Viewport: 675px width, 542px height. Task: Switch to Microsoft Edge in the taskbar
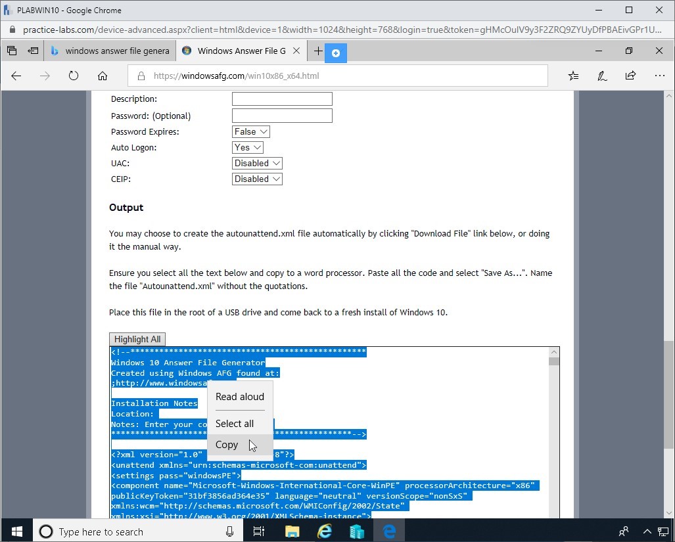coord(389,531)
